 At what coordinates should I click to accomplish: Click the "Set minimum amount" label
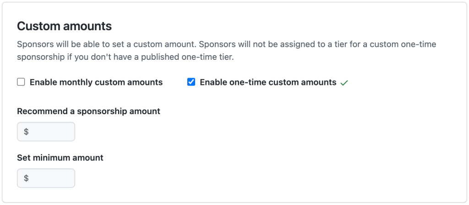(60, 158)
